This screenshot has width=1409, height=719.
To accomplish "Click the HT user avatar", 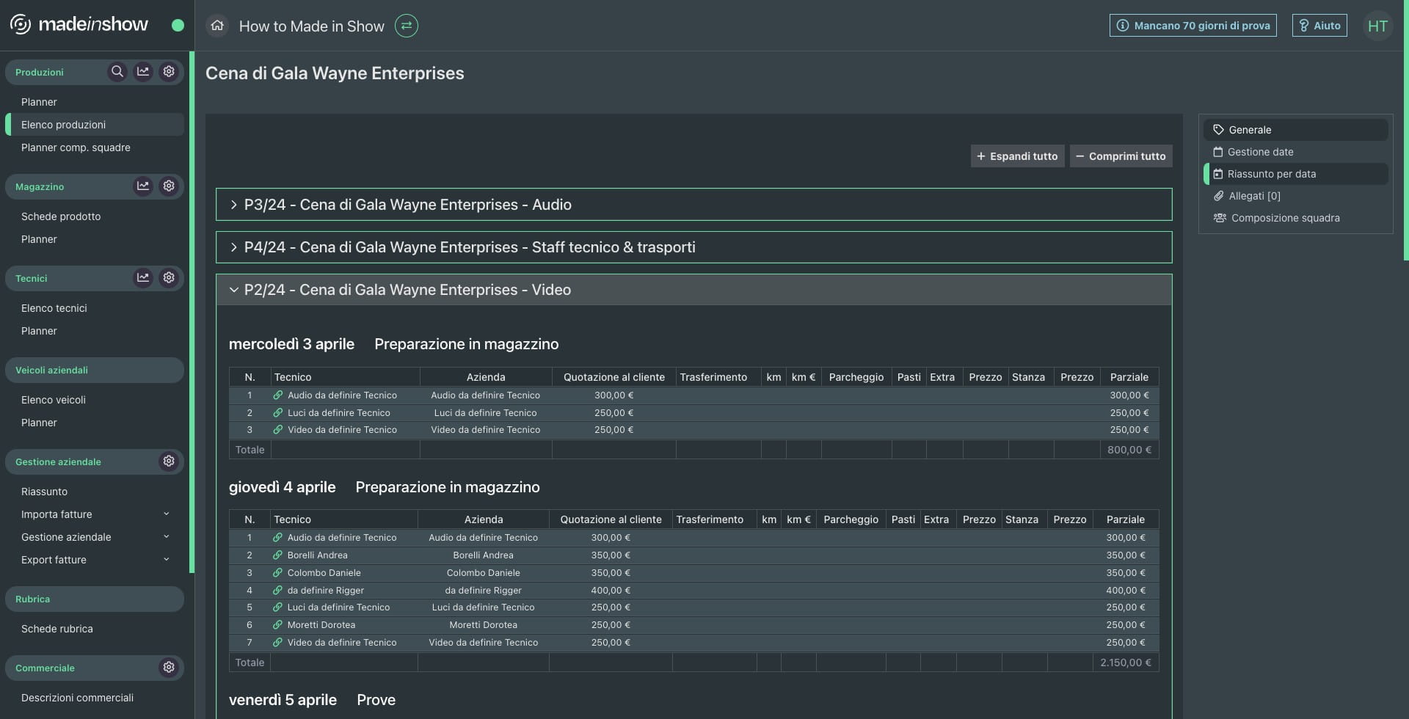I will click(1377, 26).
